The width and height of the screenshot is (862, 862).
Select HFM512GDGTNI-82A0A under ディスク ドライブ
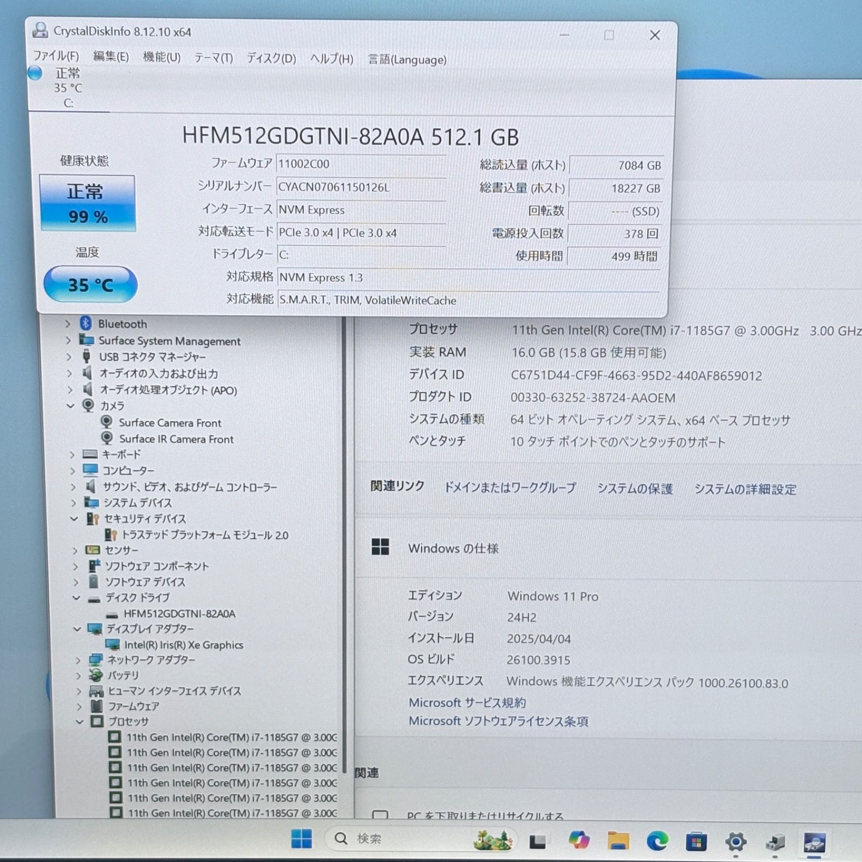pos(179,614)
